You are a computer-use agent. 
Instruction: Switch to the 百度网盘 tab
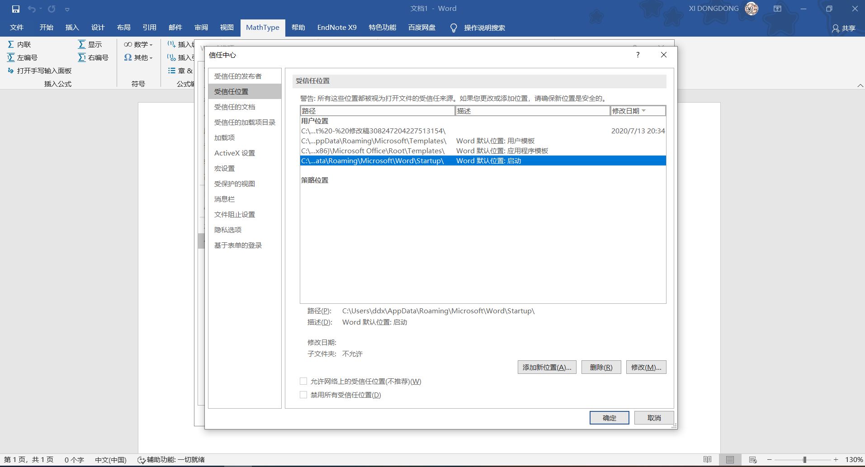tap(422, 28)
